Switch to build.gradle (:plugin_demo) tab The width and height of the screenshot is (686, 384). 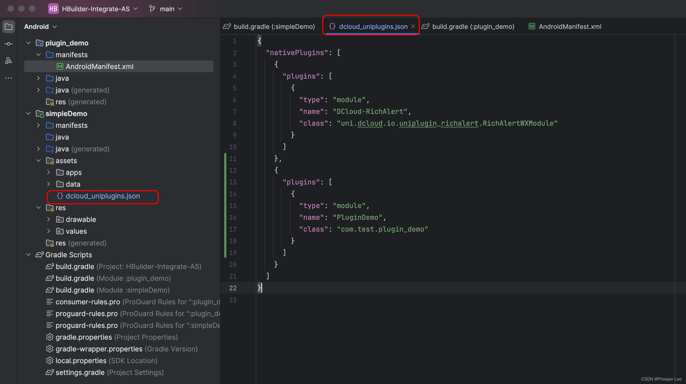point(468,26)
